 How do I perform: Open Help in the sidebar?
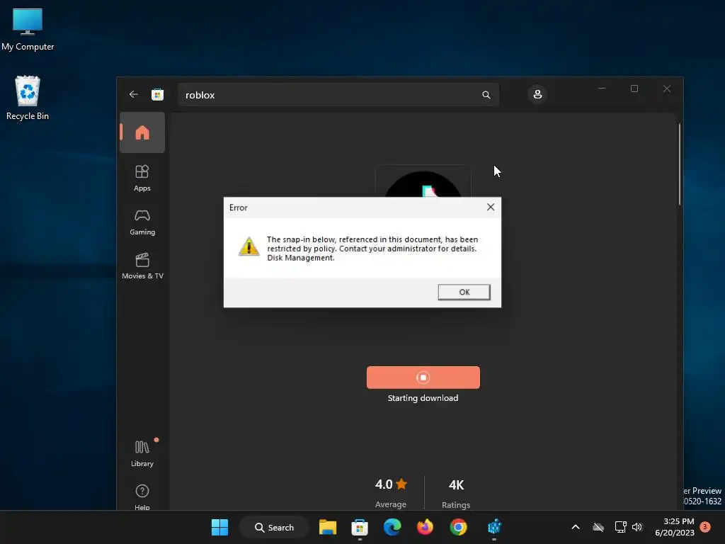pyautogui.click(x=142, y=497)
